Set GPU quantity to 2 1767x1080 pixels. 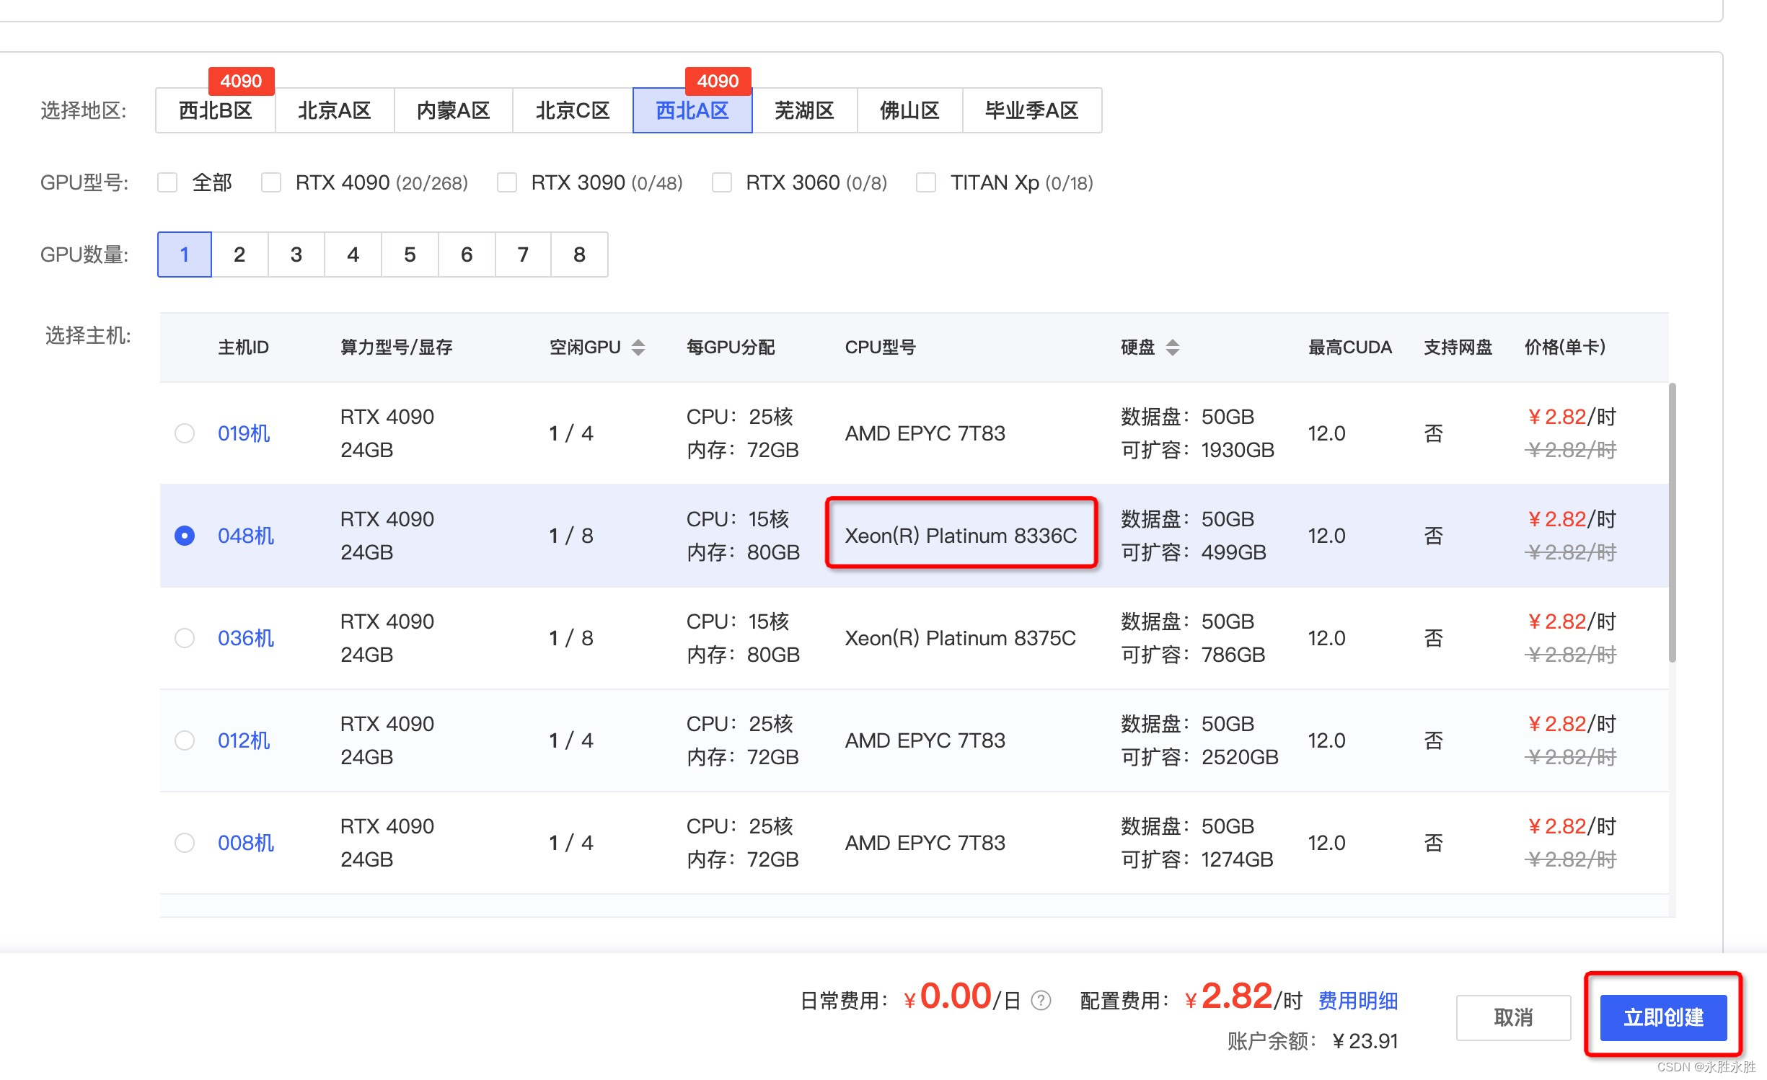coord(239,254)
